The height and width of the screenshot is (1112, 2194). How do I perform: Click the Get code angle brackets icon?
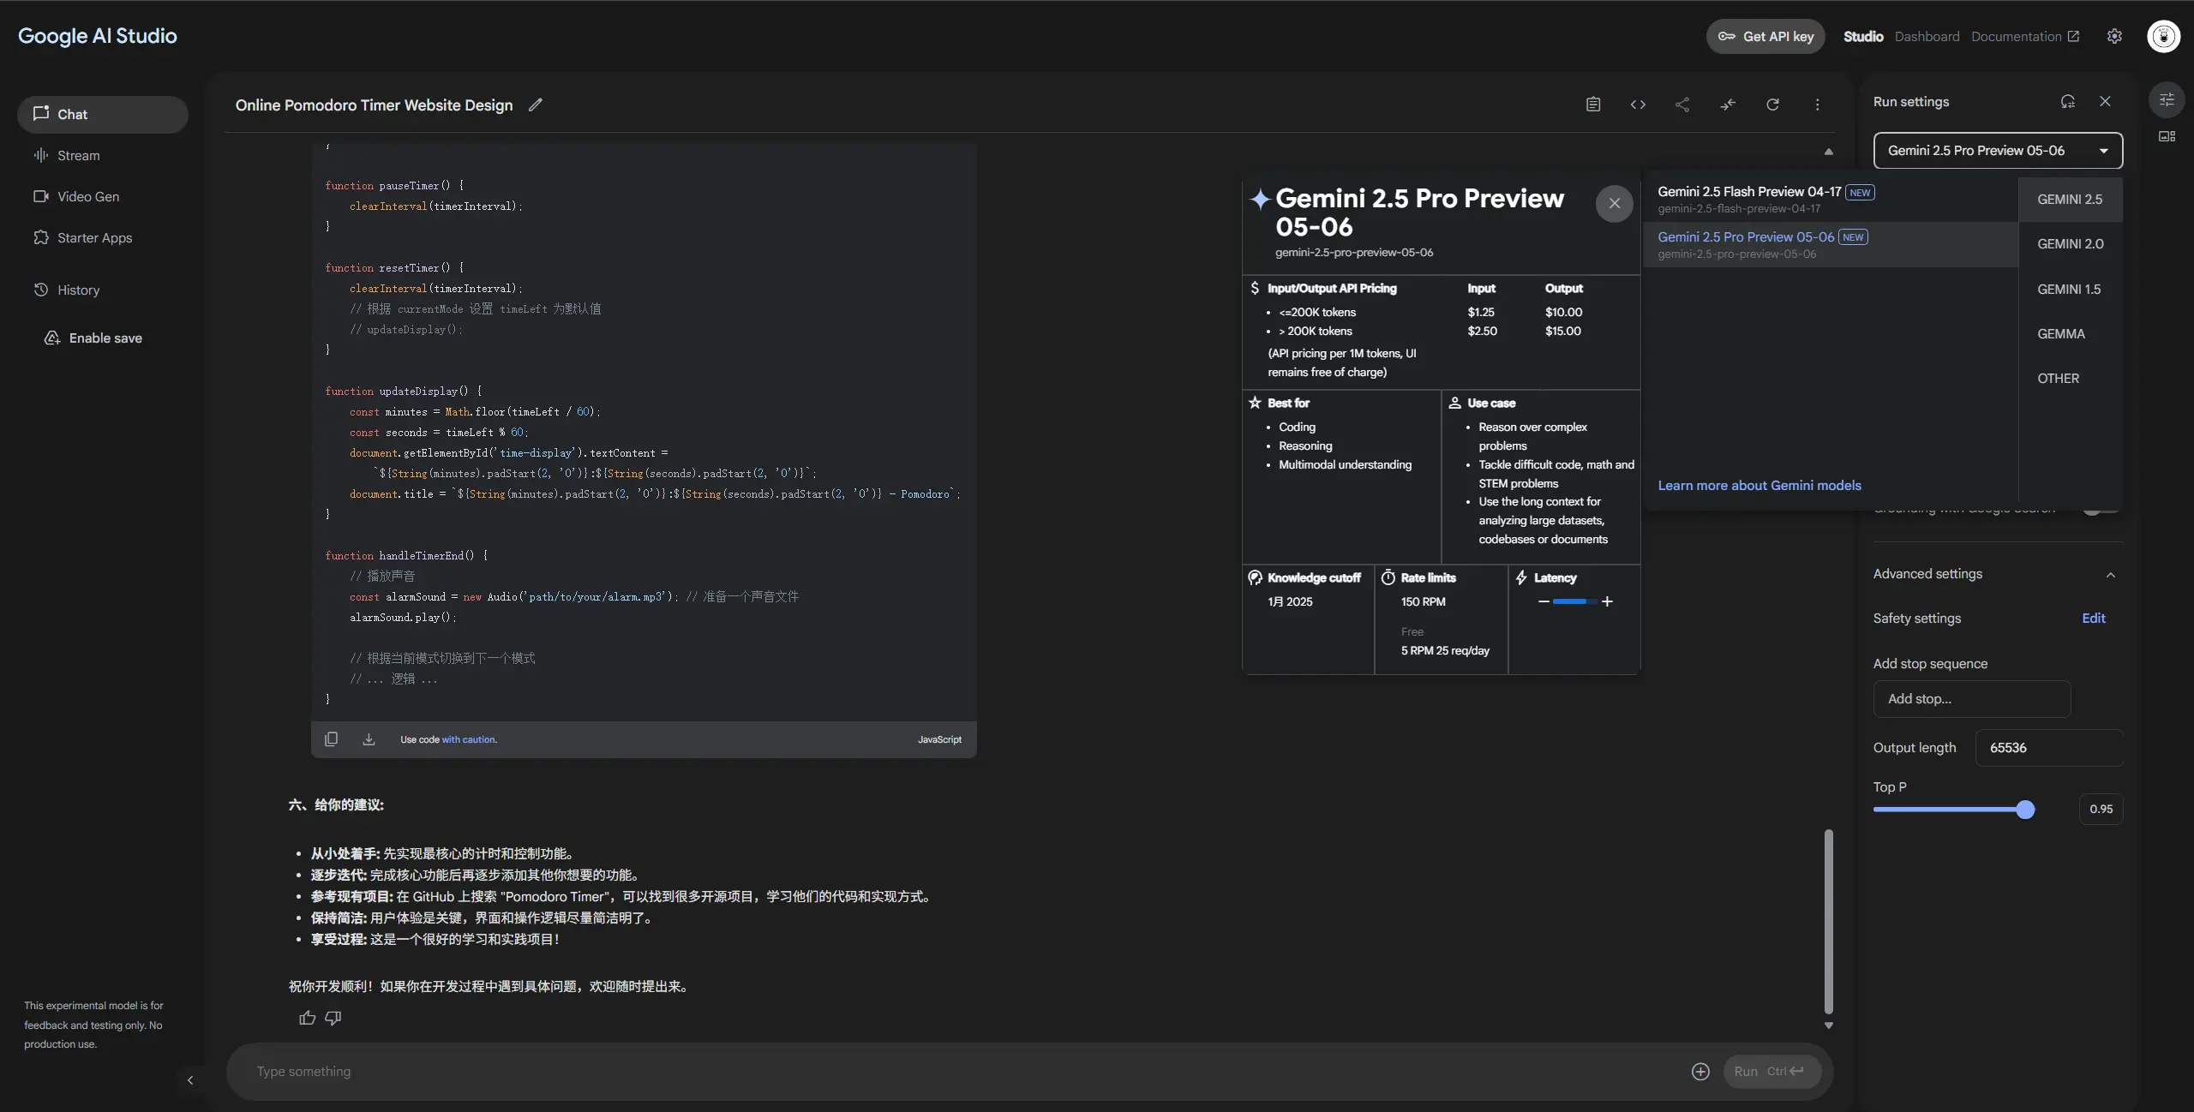[x=1638, y=105]
